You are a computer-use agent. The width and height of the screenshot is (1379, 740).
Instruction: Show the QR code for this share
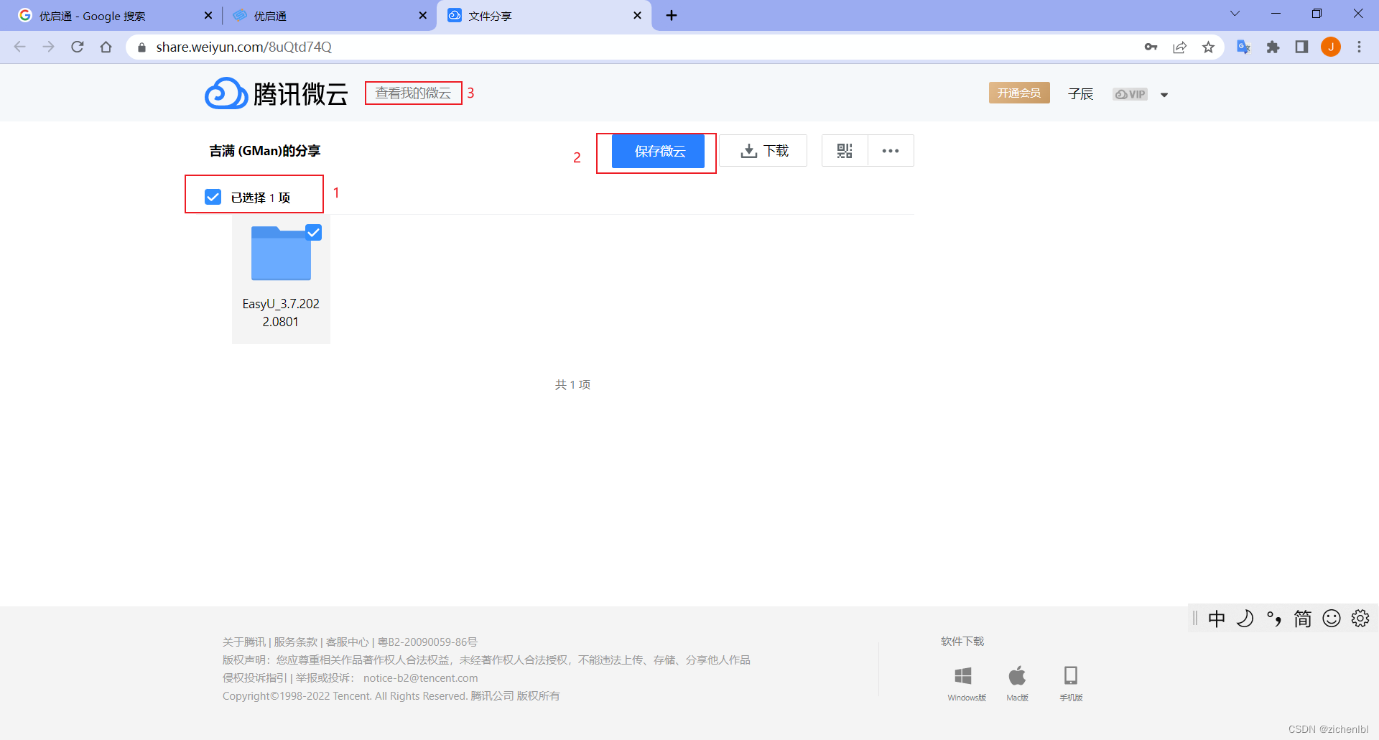pyautogui.click(x=845, y=151)
